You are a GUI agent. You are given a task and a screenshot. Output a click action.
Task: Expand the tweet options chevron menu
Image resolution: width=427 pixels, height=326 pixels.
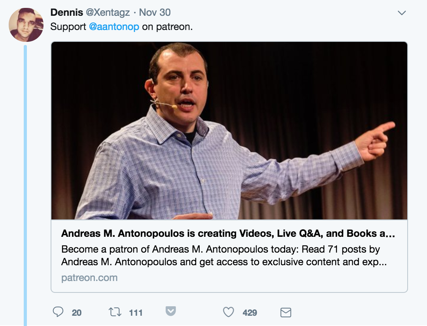click(402, 13)
